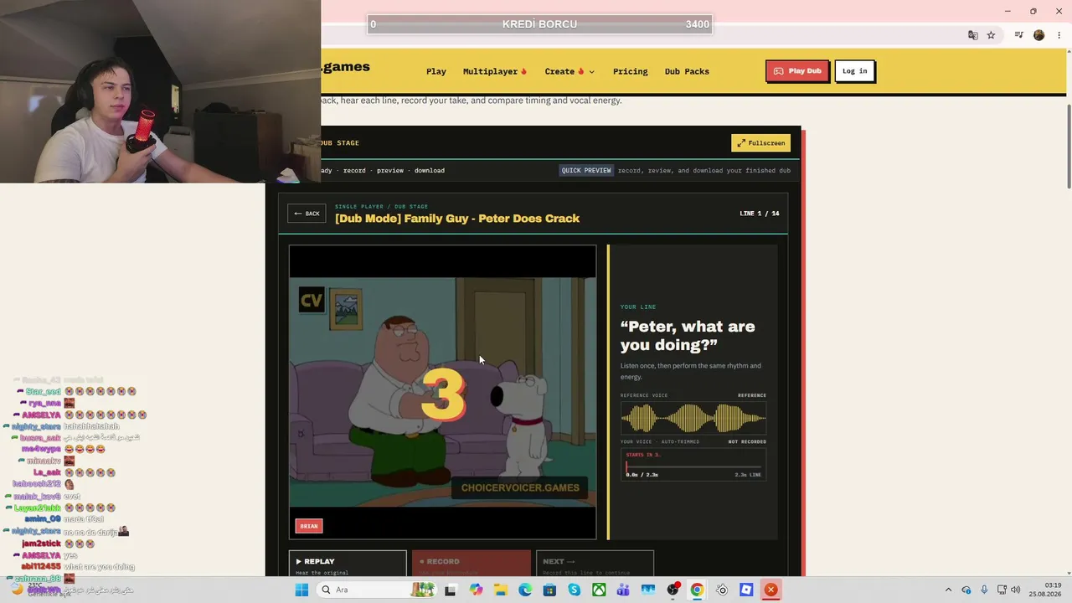Open the volume icon in the system tray
The width and height of the screenshot is (1072, 603).
[1016, 590]
